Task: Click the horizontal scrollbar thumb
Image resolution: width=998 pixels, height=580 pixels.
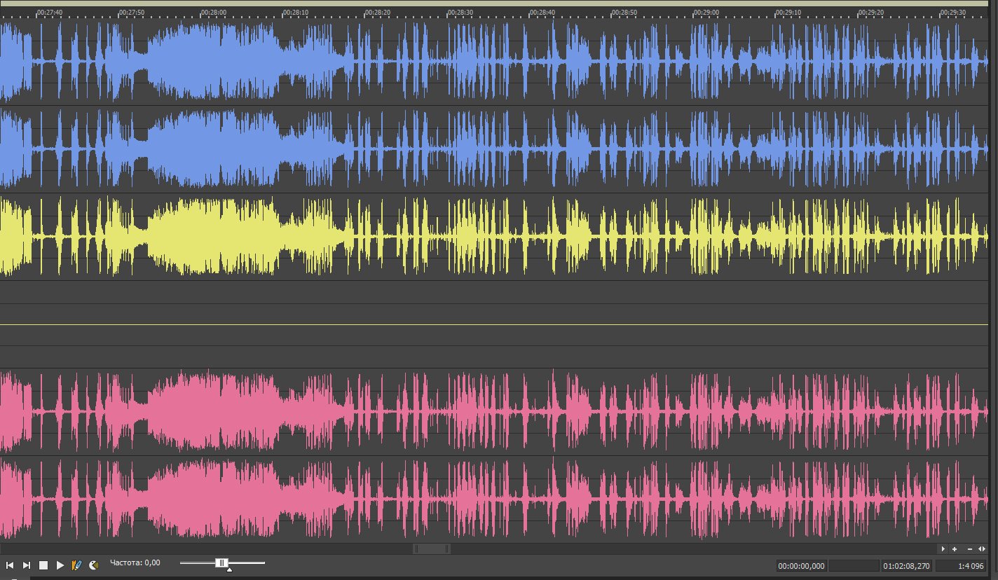Action: (x=432, y=549)
